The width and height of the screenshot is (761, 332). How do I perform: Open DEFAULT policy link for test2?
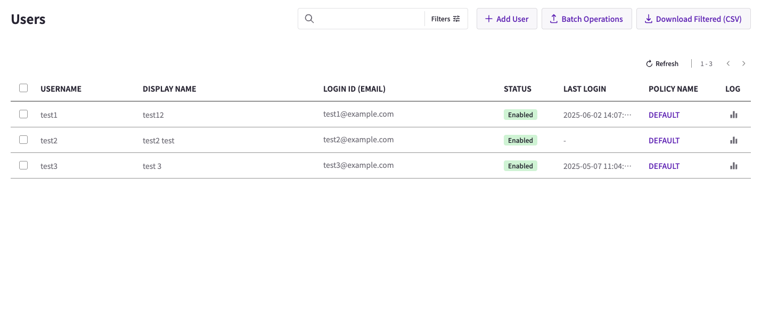click(x=664, y=140)
